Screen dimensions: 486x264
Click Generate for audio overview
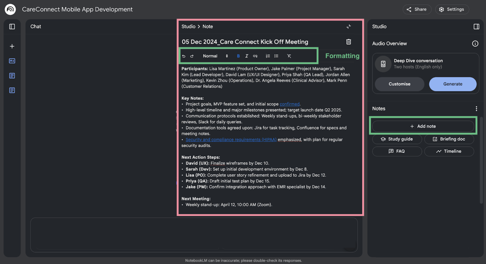pyautogui.click(x=453, y=84)
